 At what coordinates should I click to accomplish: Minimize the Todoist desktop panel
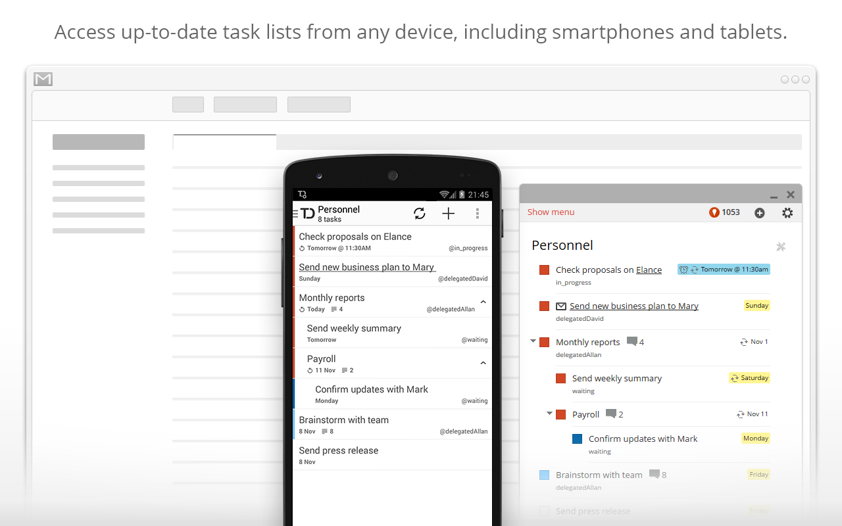[774, 196]
